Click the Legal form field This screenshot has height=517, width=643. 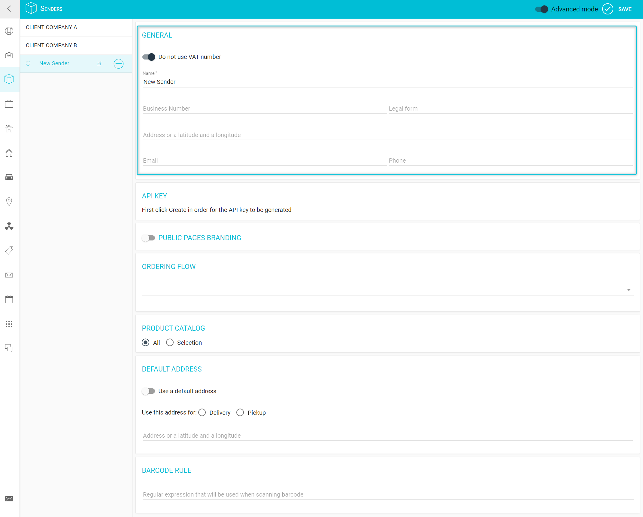click(x=511, y=109)
